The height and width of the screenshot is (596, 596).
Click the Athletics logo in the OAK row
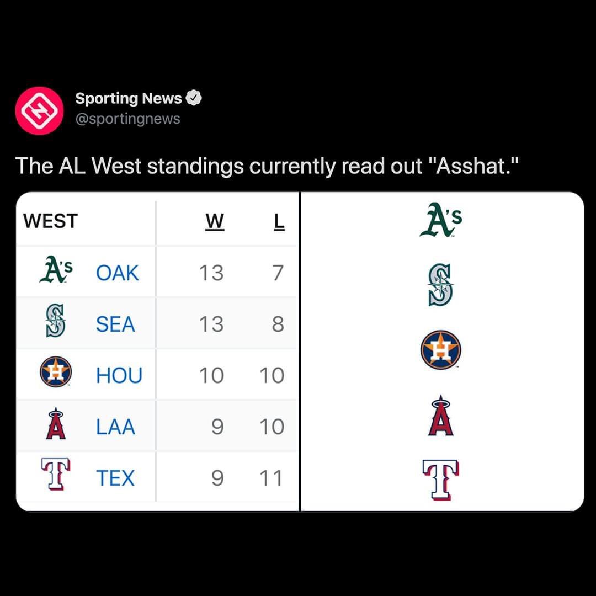[56, 269]
